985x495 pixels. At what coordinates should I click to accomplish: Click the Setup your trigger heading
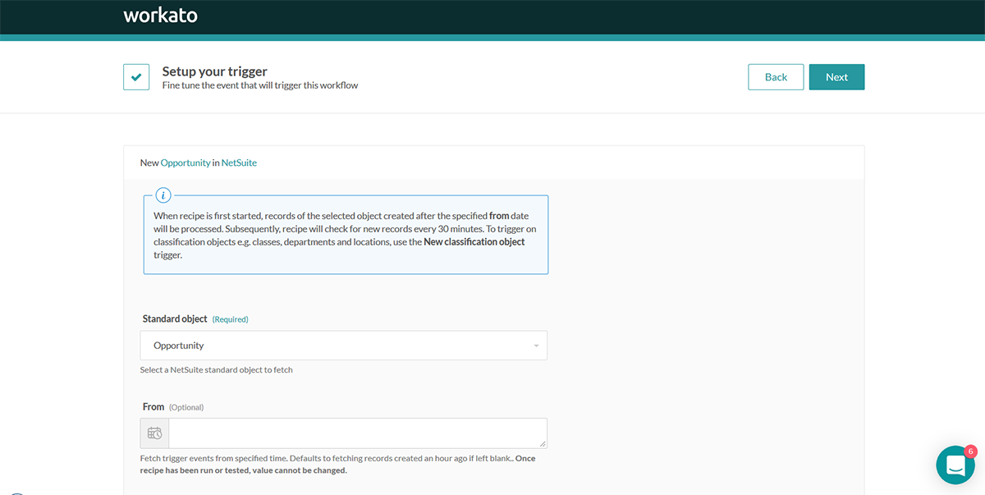coord(215,71)
